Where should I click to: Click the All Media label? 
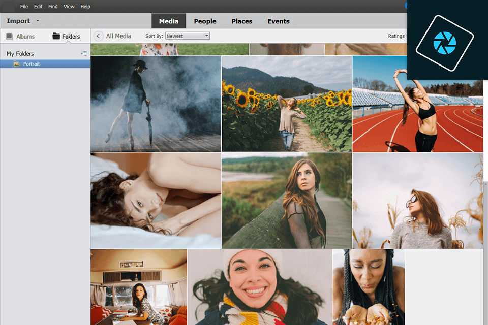point(118,36)
